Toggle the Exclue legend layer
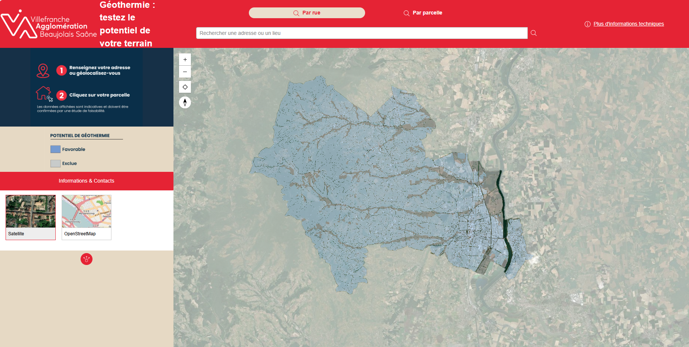This screenshot has height=347, width=689. coord(55,163)
